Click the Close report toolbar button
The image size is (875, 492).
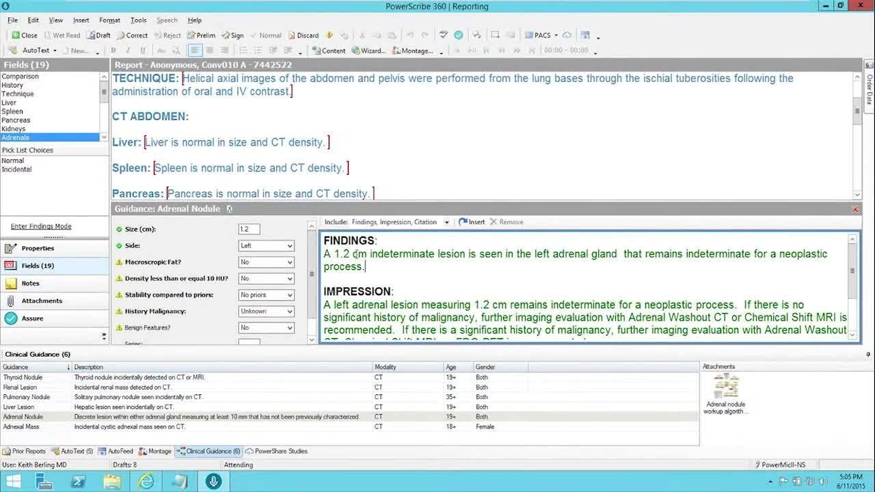point(24,35)
